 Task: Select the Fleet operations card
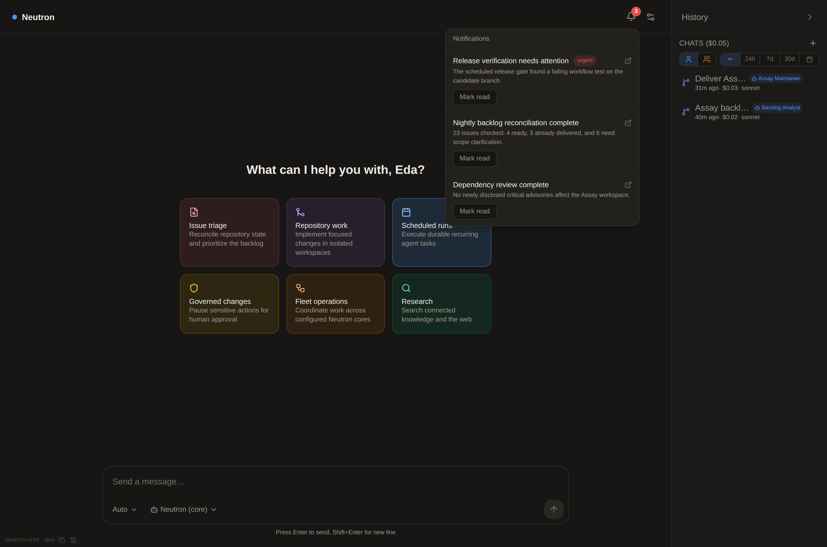(x=335, y=304)
